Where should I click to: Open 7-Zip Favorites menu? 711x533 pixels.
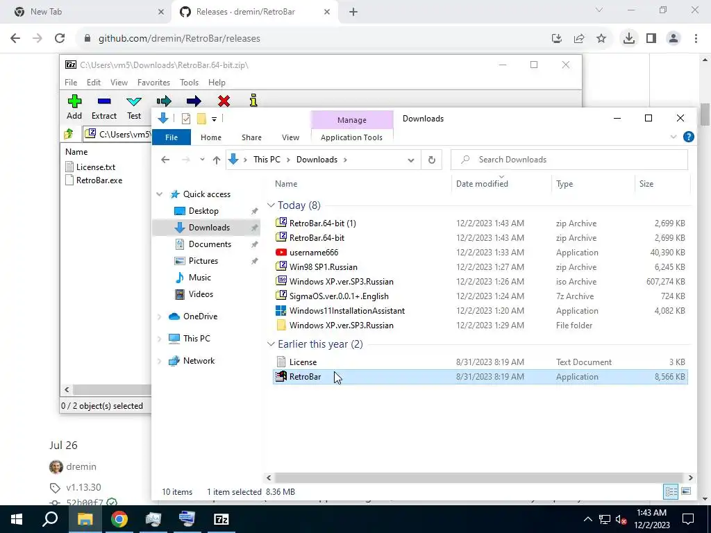(x=153, y=83)
